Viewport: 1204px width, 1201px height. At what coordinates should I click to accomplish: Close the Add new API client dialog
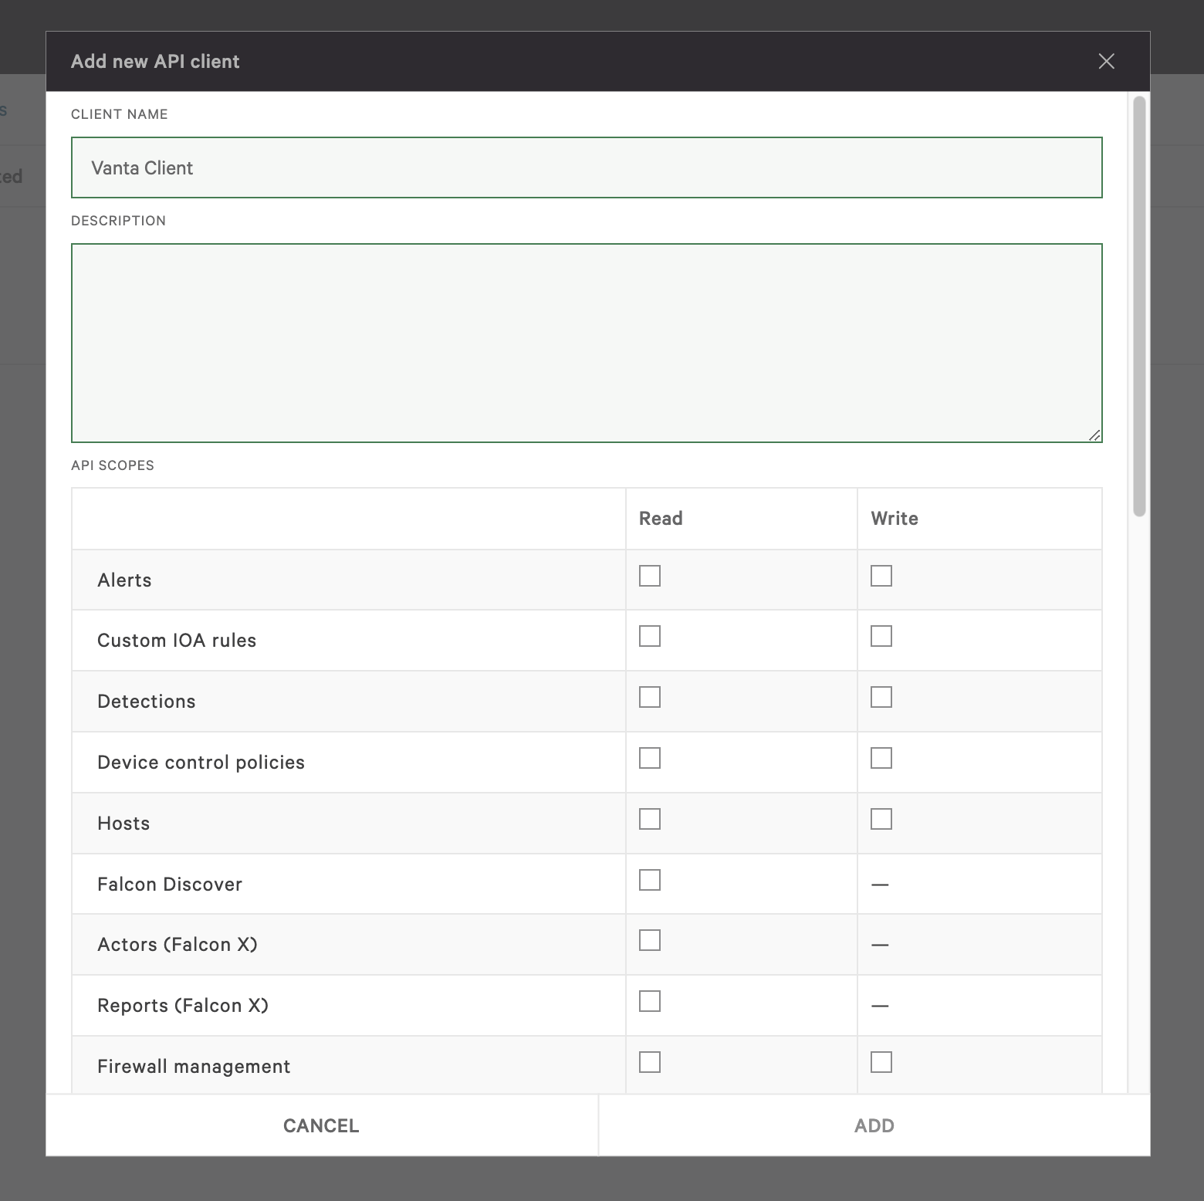[1106, 61]
